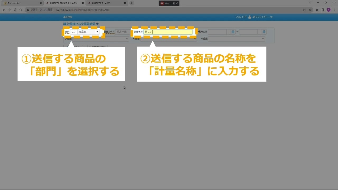The width and height of the screenshot is (338, 190).
Task: Click the 送信画面に戻る button
Action: 97,47
